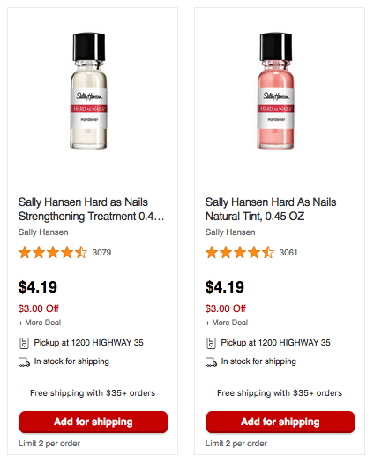Click the star rating above the 3079 review count
Image resolution: width=374 pixels, height=464 pixels.
point(53,253)
